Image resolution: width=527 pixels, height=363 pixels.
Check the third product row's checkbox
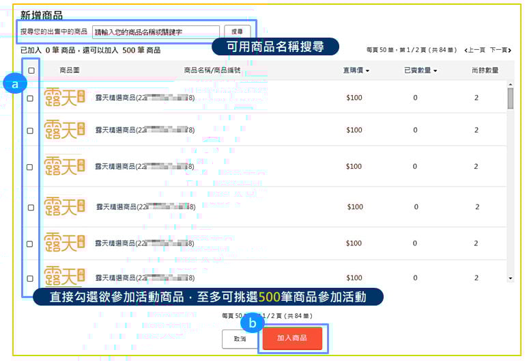click(30, 167)
